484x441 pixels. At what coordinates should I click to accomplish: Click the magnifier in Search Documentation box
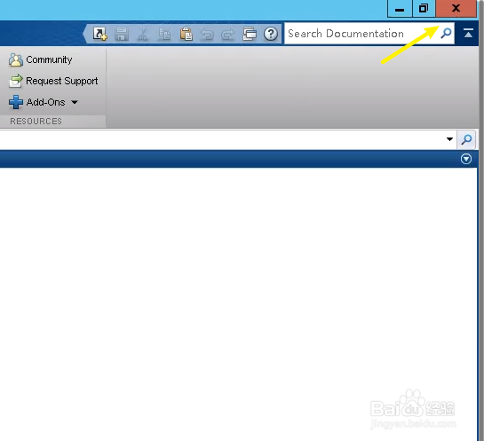coord(447,33)
